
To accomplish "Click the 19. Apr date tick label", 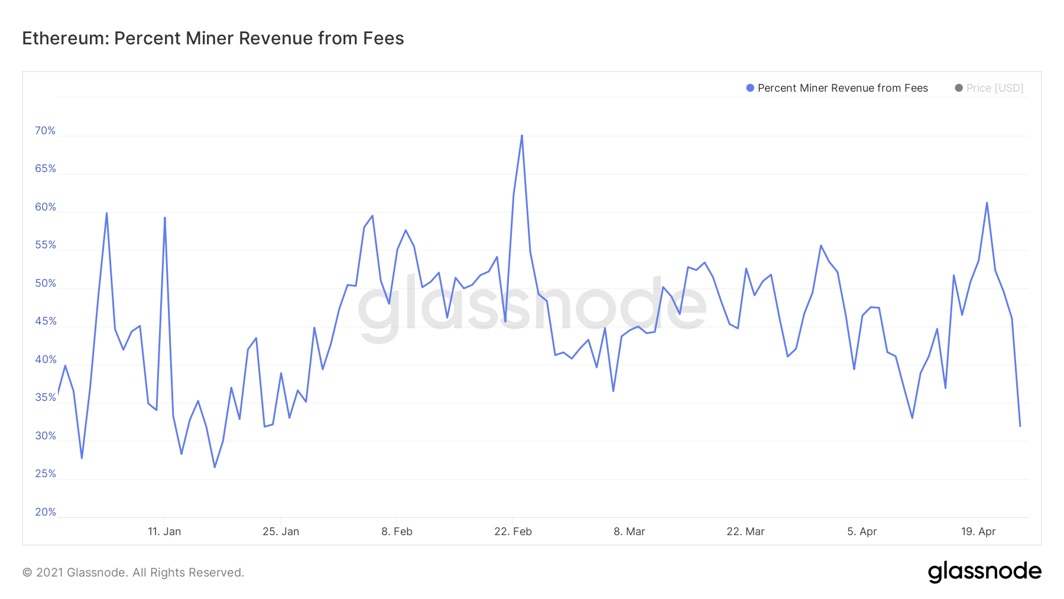I will 978,532.
